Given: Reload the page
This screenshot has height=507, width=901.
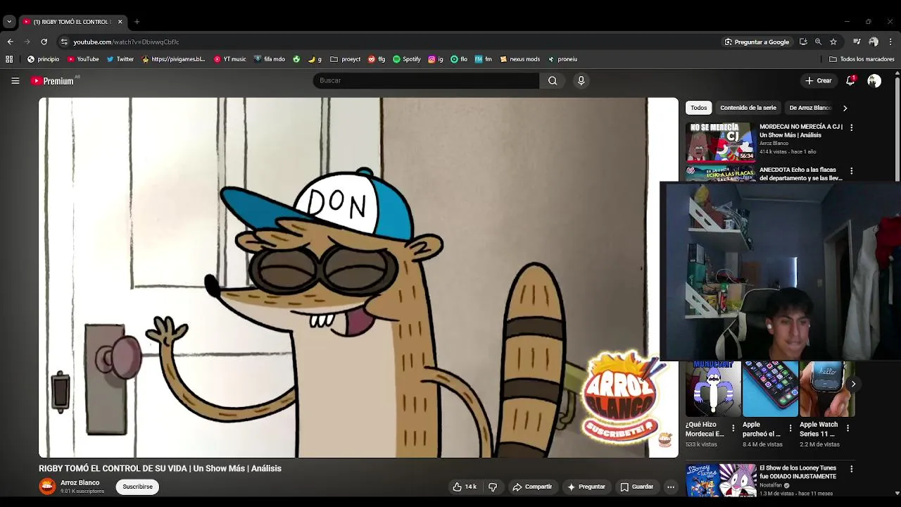Looking at the screenshot, I should pyautogui.click(x=44, y=42).
